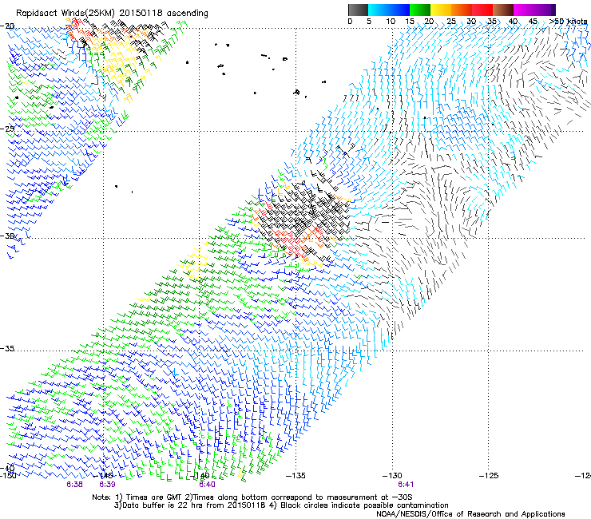Screen dimensions: 591x519
Task: Click the purple time label '6:40'
Action: pos(208,485)
